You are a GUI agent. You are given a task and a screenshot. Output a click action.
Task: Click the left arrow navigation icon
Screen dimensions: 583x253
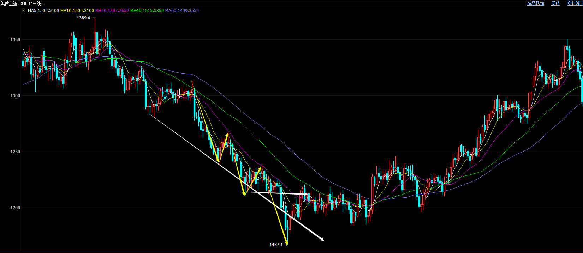click(570, 3)
